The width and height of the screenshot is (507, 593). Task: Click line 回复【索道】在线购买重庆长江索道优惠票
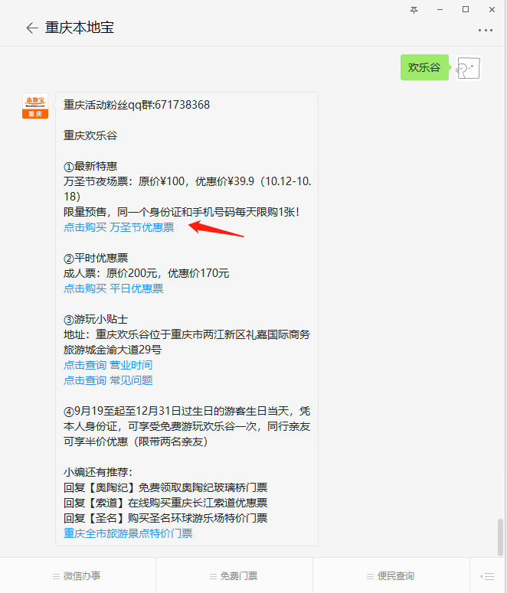(x=165, y=503)
